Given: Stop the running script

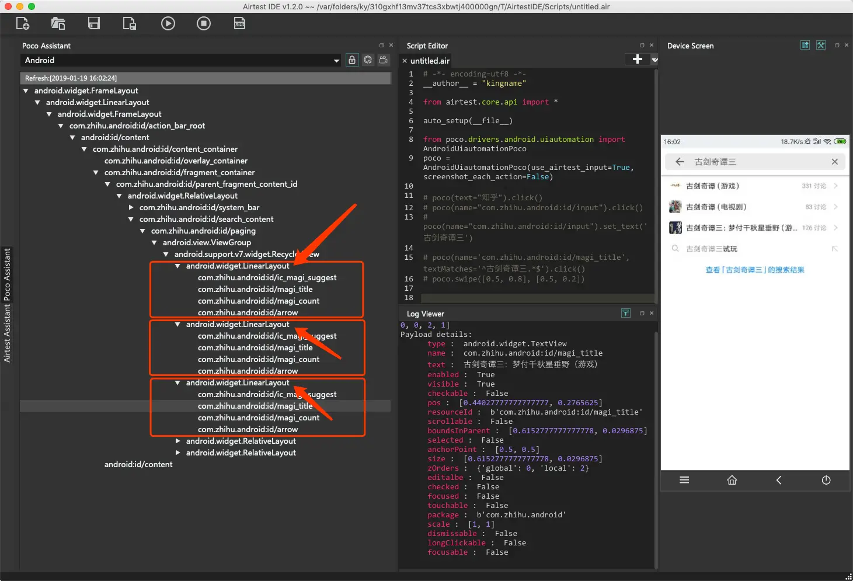Looking at the screenshot, I should tap(203, 23).
